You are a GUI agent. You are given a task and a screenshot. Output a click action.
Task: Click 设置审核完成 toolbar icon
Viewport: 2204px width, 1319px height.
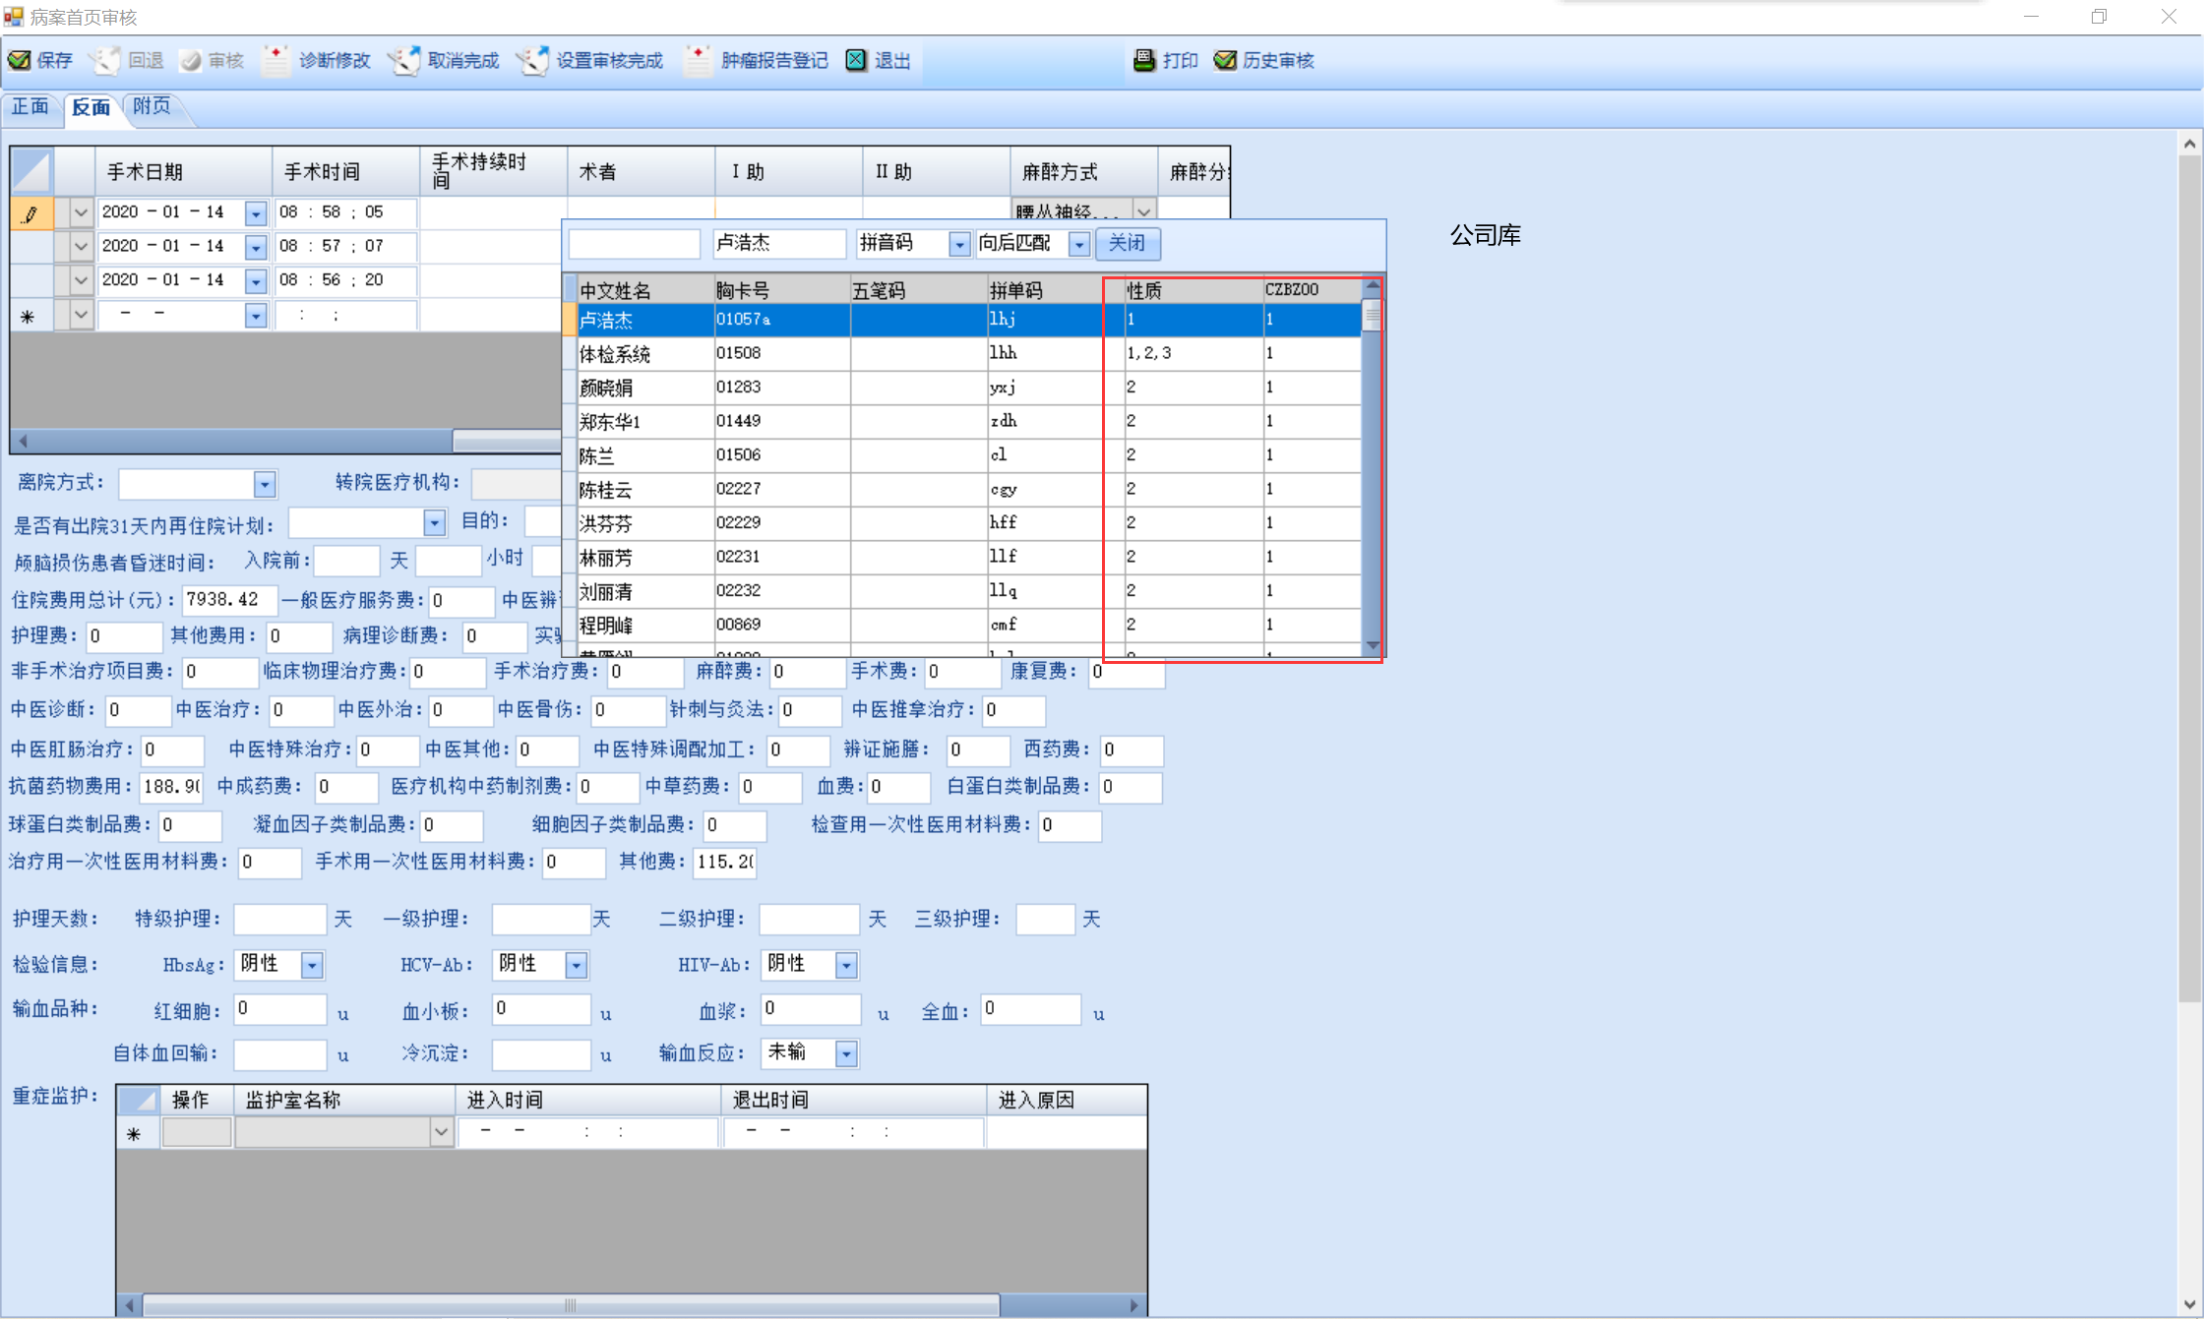click(533, 60)
